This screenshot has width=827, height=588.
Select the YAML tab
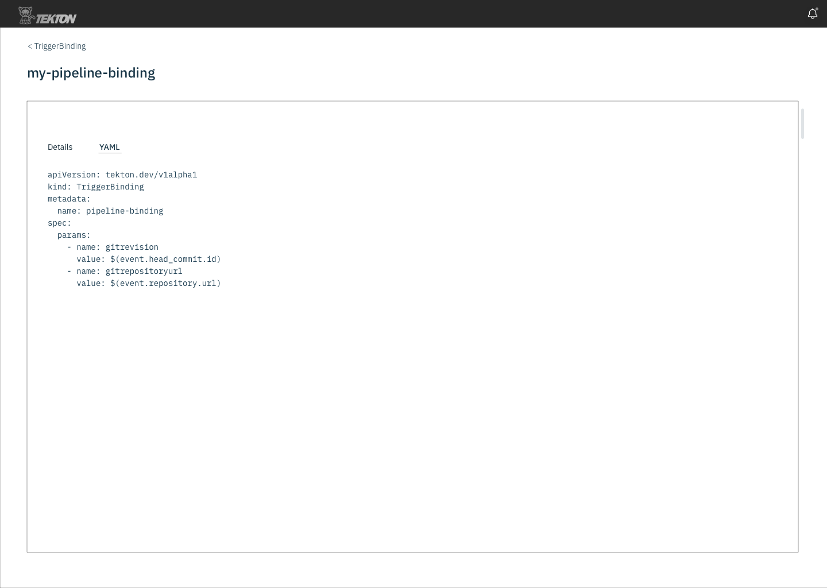point(109,147)
